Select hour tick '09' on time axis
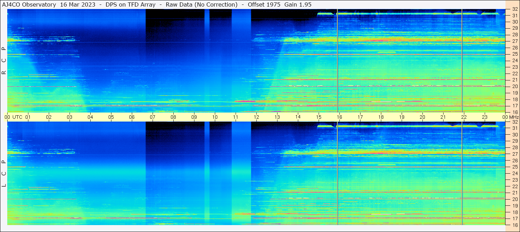The height and width of the screenshot is (232, 520). coord(194,117)
